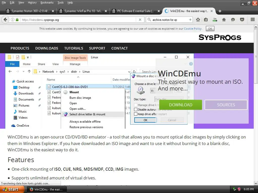Viewport: 258px width, 193px height.
Task: Click the security shield tray icon
Action: coord(239,189)
